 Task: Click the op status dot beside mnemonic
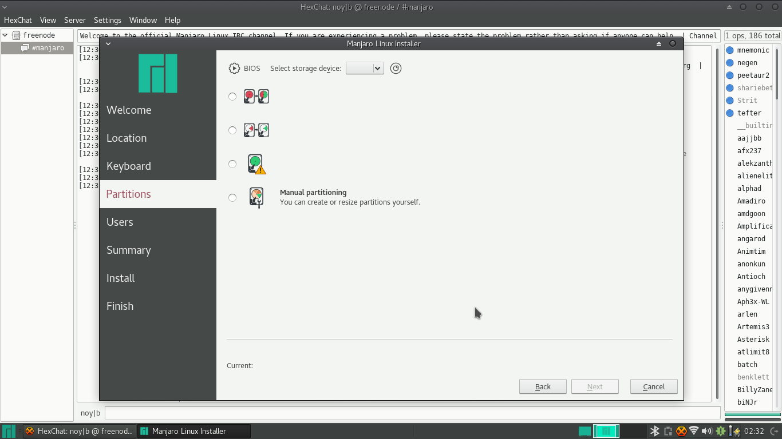point(730,50)
